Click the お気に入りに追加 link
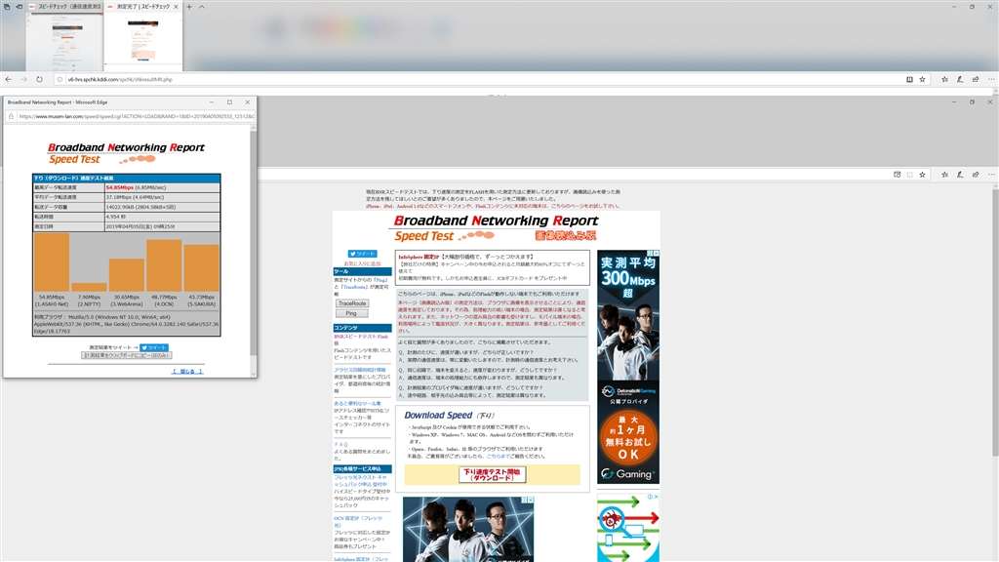Screen dimensions: 999x562 point(362,263)
